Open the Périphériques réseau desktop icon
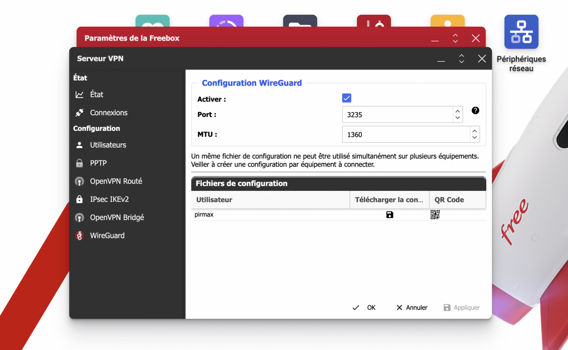The height and width of the screenshot is (350, 568). click(521, 32)
